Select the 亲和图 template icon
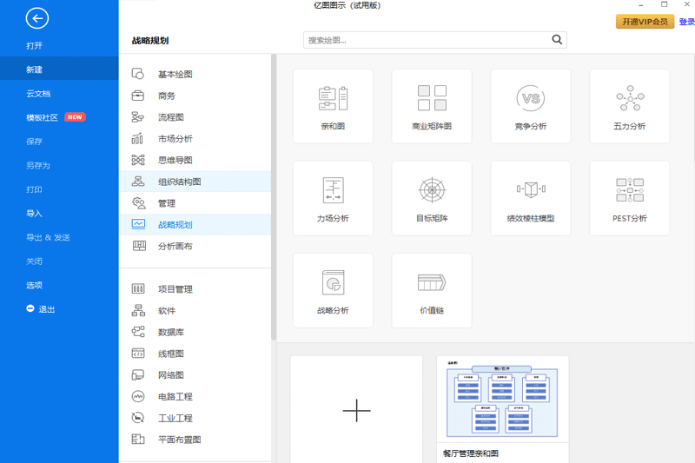 point(333,98)
